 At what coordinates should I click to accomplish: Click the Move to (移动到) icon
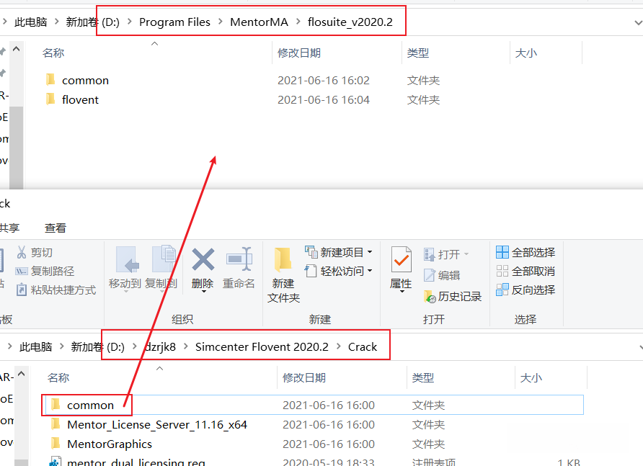127,260
